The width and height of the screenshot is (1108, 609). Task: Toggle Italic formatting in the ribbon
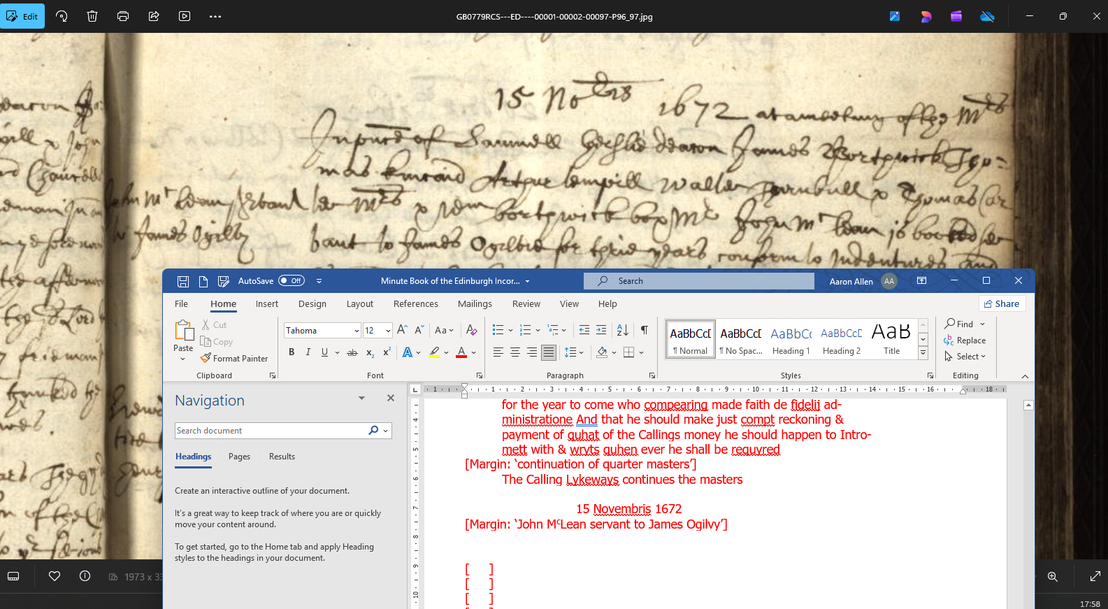tap(308, 352)
